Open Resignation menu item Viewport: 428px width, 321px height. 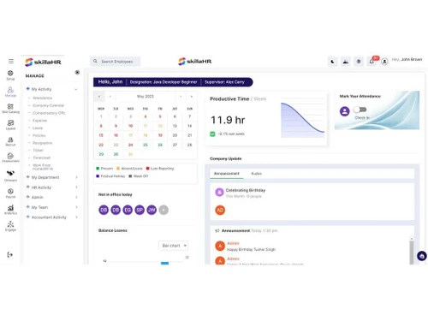42,143
